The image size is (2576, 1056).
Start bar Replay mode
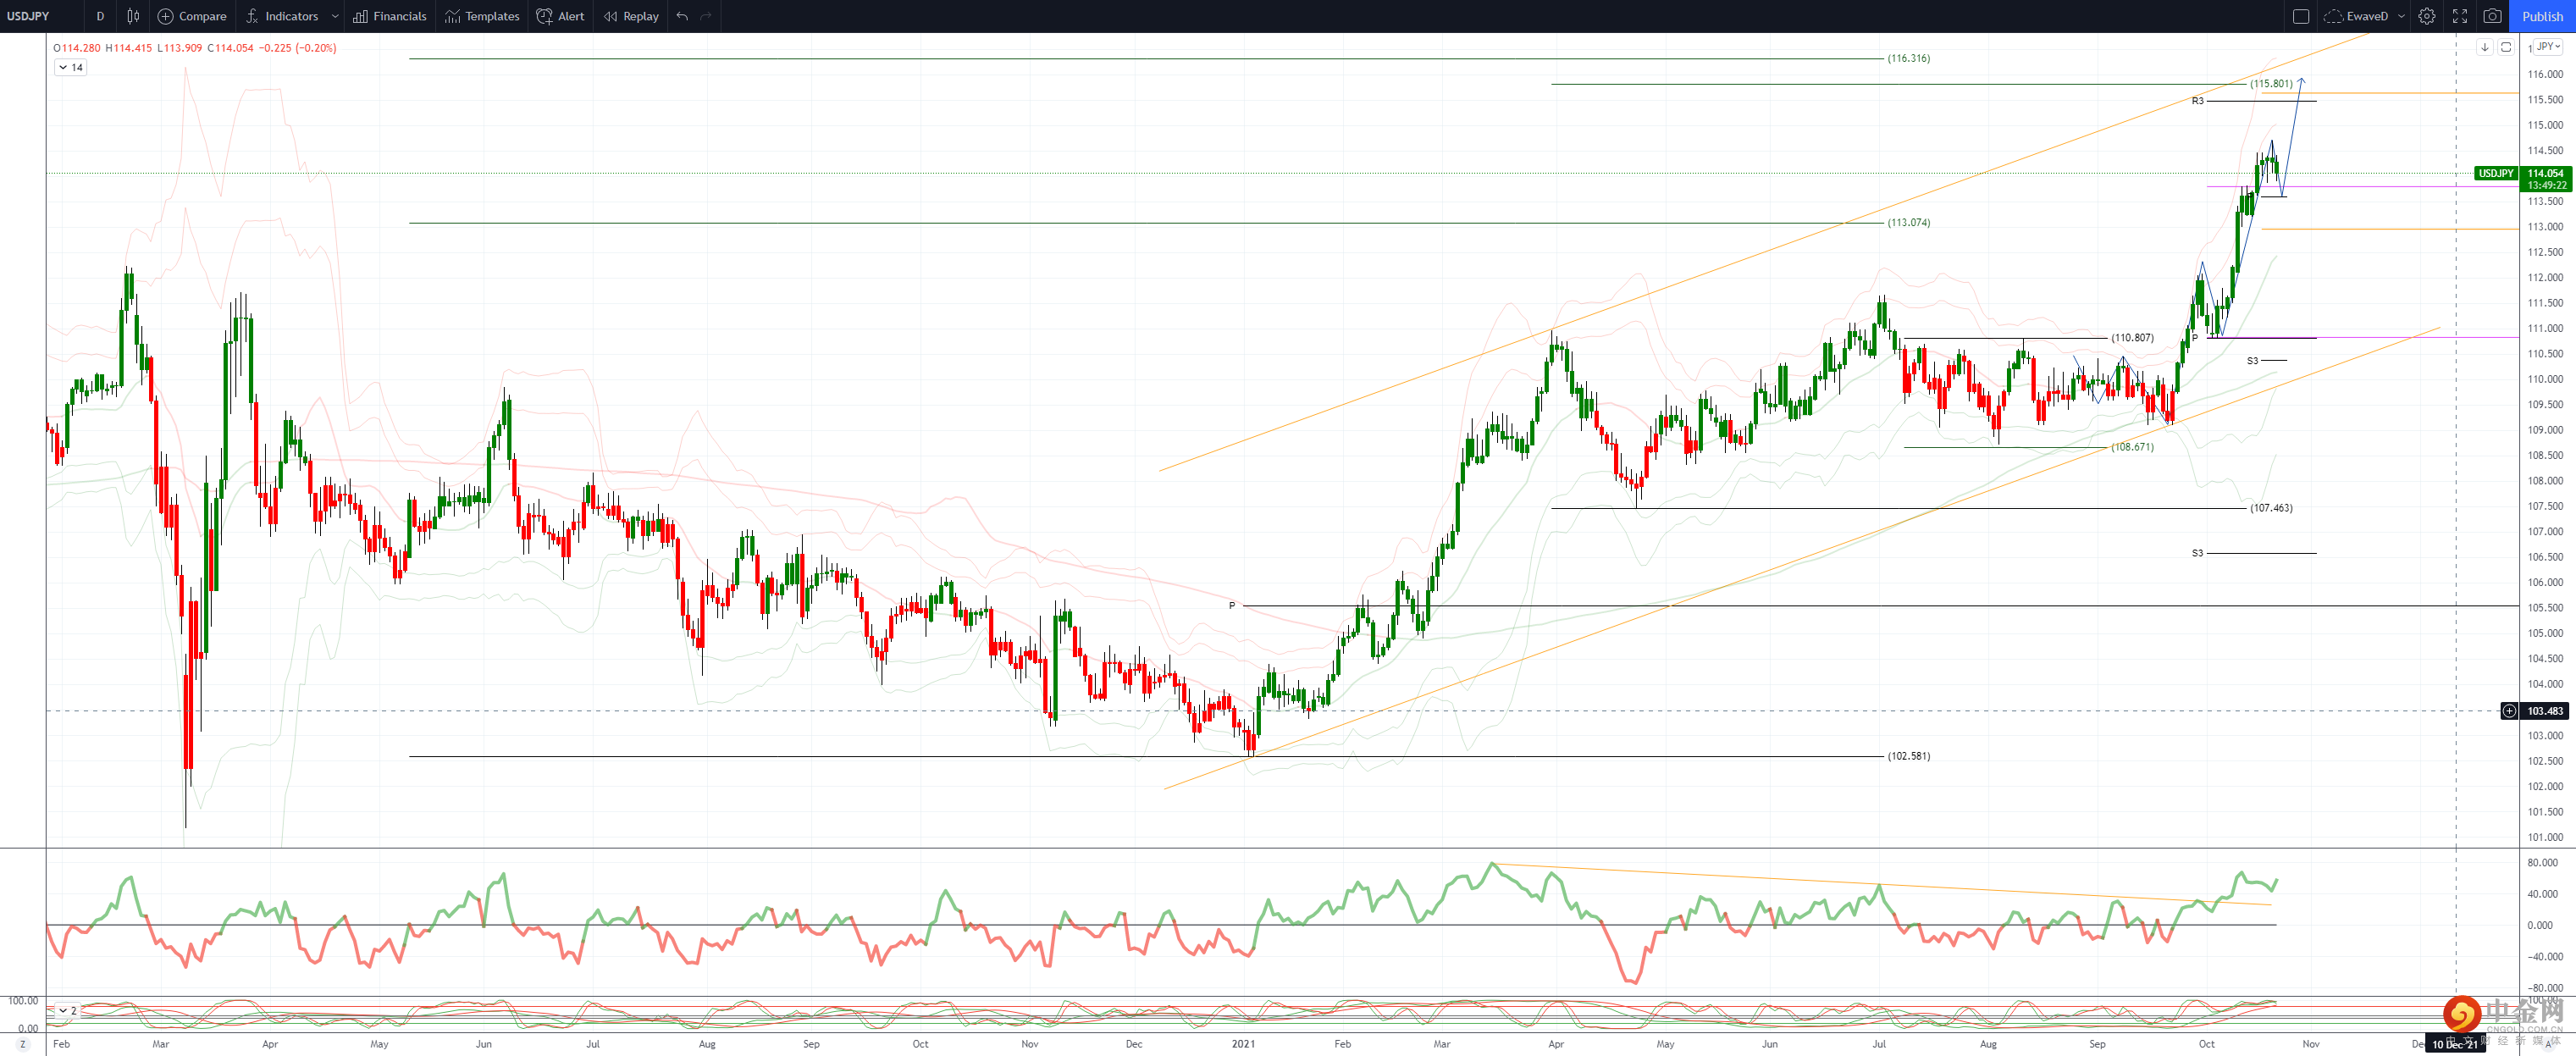point(631,16)
